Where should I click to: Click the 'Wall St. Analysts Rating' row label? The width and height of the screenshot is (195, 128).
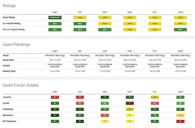[13, 30]
